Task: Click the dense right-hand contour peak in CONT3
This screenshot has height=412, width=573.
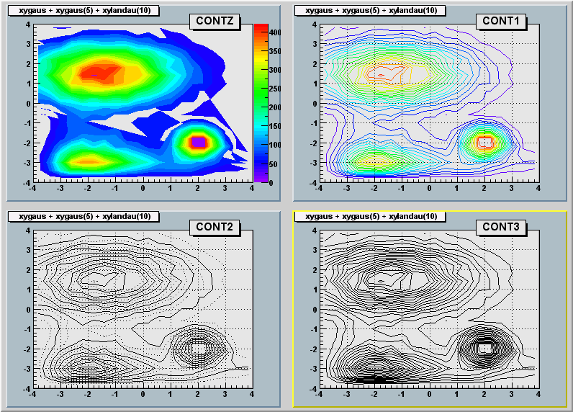Action: [x=484, y=348]
